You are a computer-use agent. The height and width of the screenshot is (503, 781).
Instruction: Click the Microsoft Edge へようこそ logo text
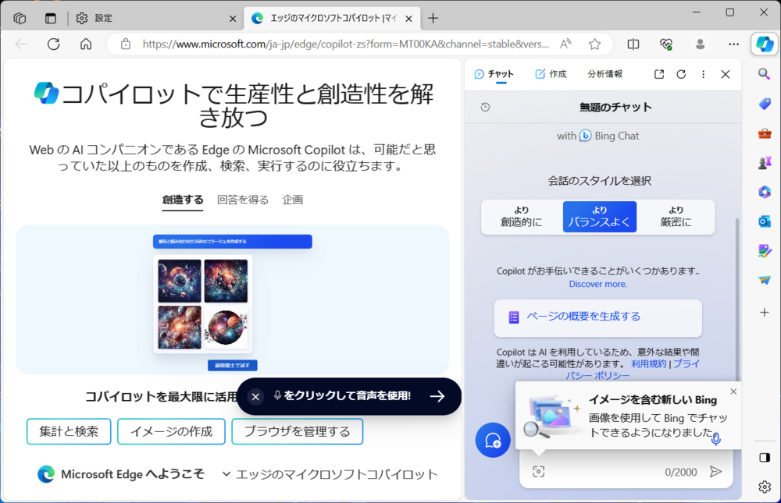coord(121,474)
